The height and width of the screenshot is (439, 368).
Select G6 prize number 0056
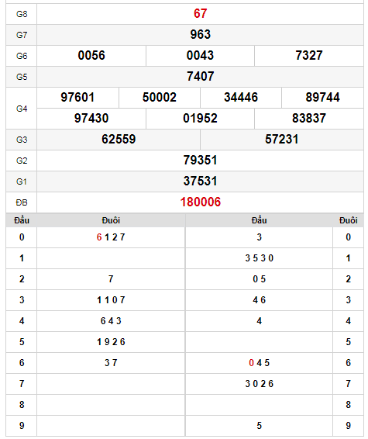coord(91,55)
